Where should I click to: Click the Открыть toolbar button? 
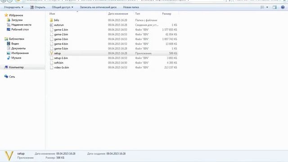(38, 7)
